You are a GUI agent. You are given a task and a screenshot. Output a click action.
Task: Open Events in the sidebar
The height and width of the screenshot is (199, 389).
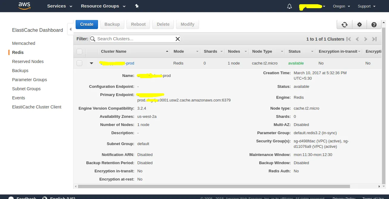(x=18, y=98)
